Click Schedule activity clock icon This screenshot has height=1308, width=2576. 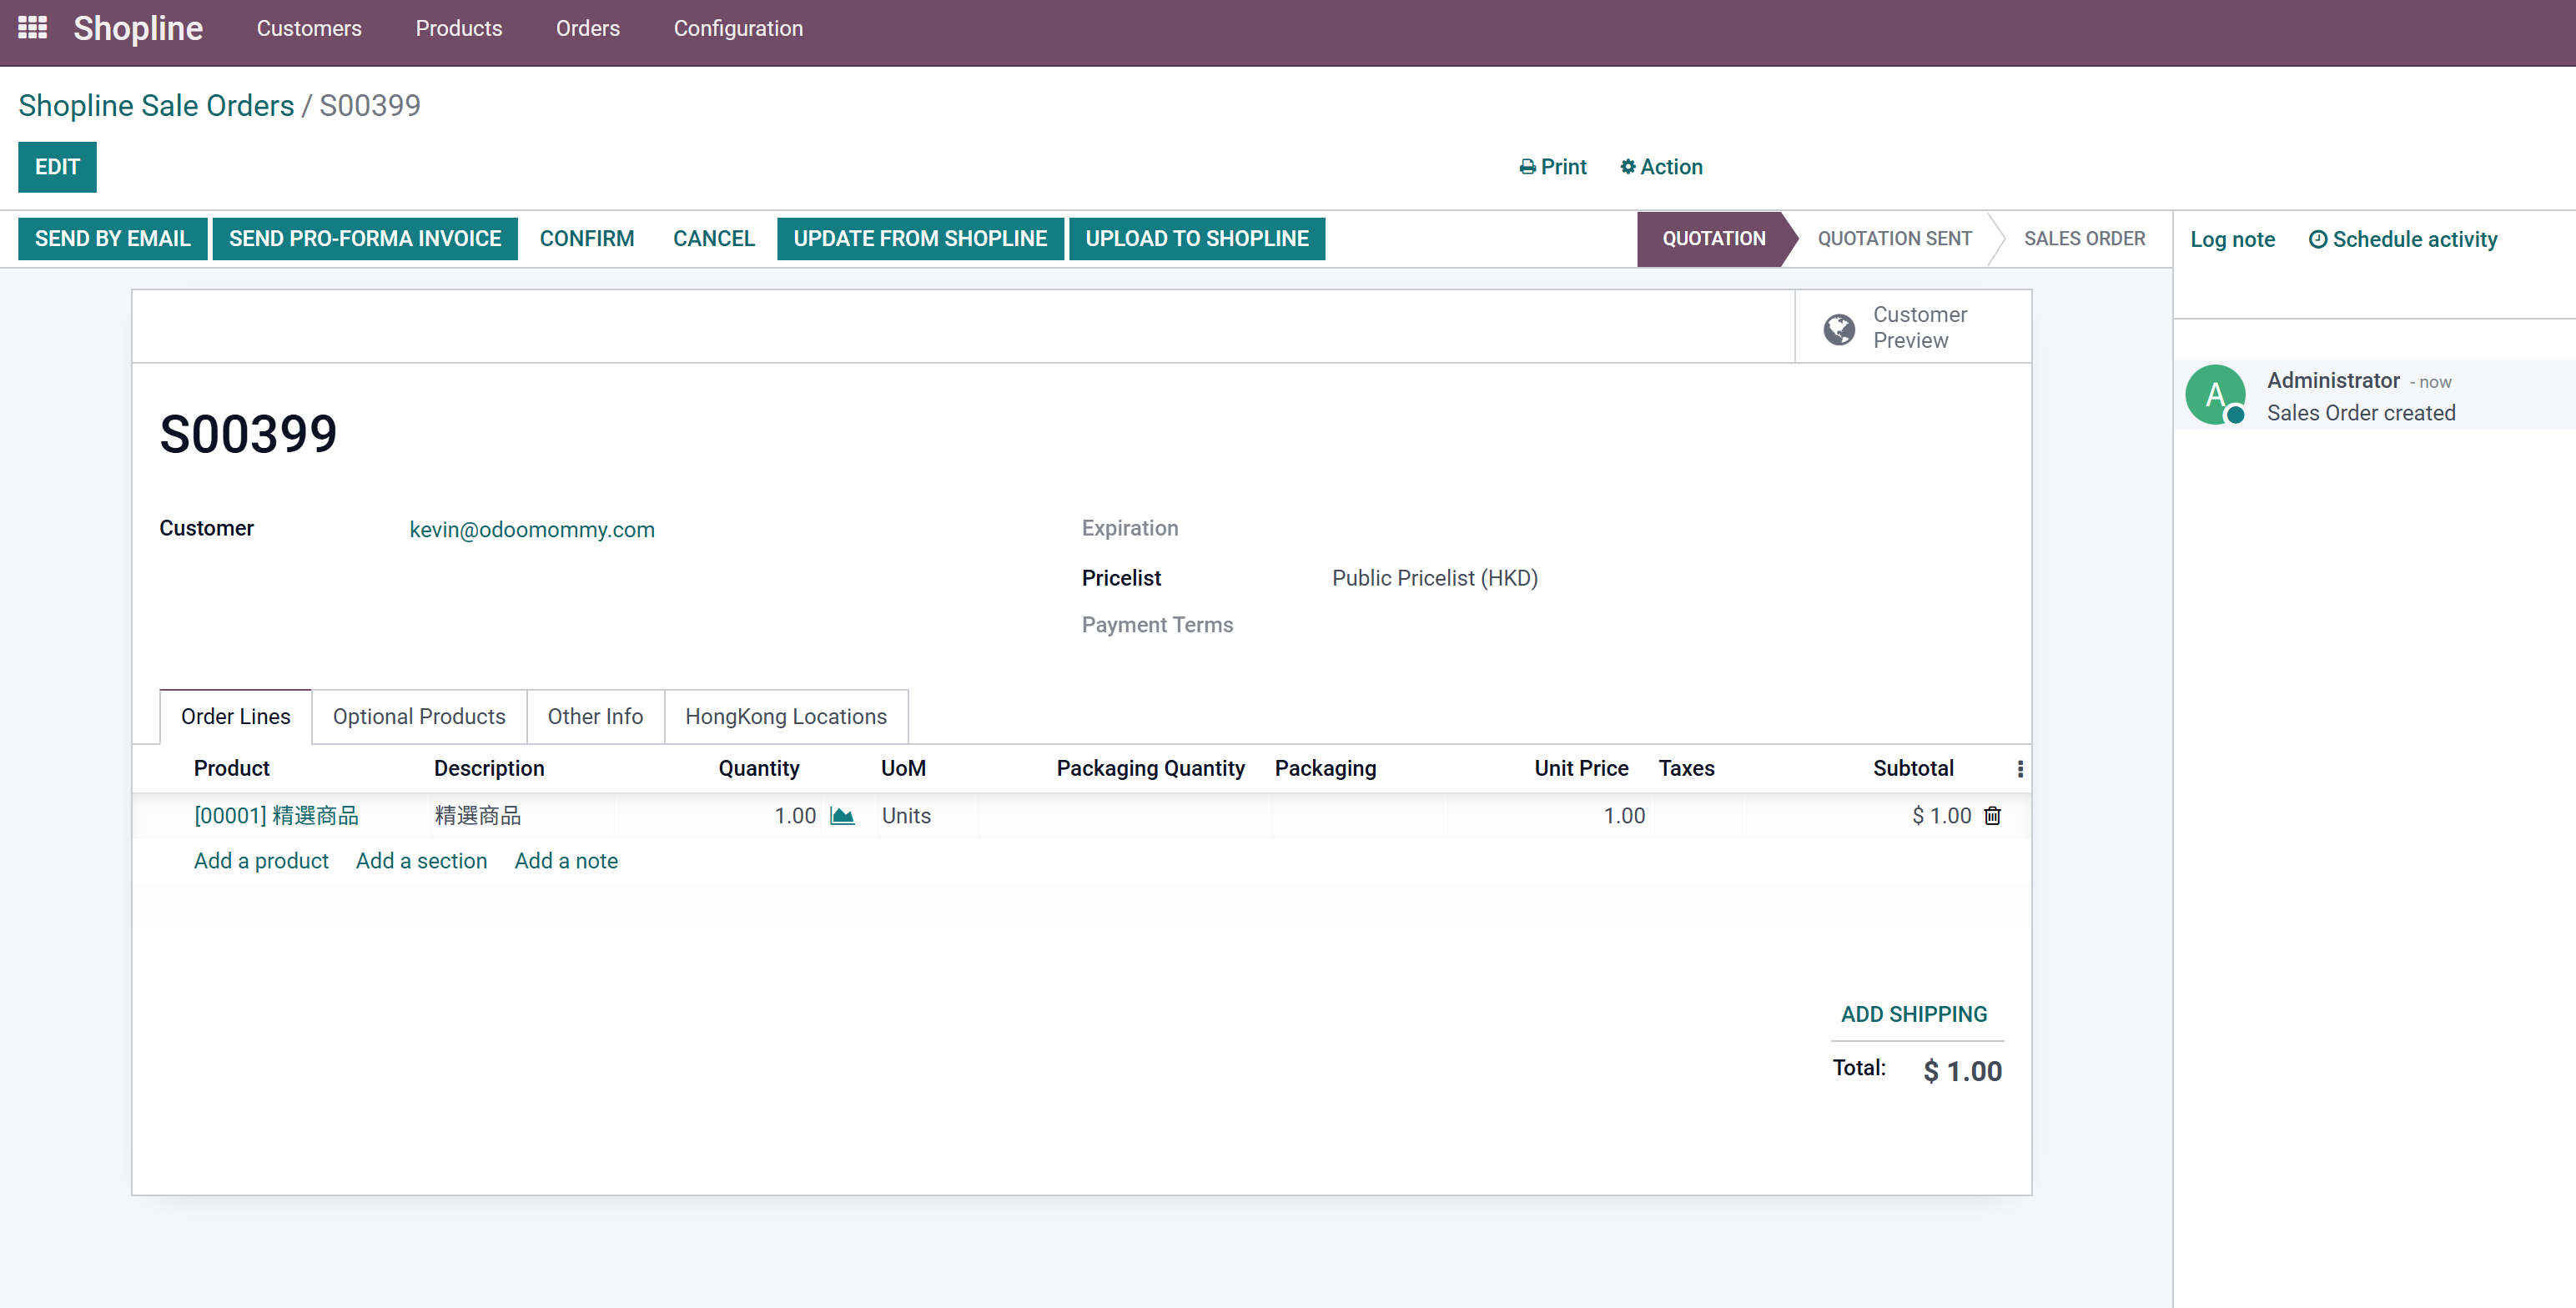[2317, 239]
